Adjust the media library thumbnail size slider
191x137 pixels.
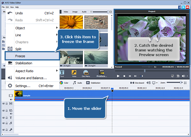[x=108, y=12]
